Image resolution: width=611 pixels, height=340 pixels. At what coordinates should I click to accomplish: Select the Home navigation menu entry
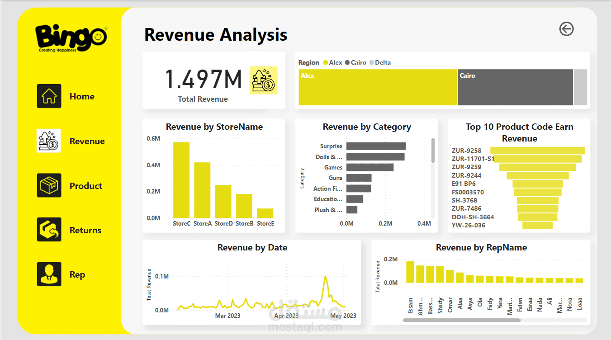coord(83,96)
